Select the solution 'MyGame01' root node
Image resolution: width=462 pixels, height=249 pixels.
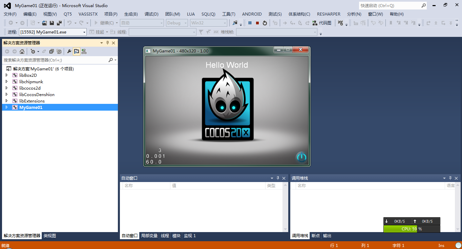[x=43, y=69]
